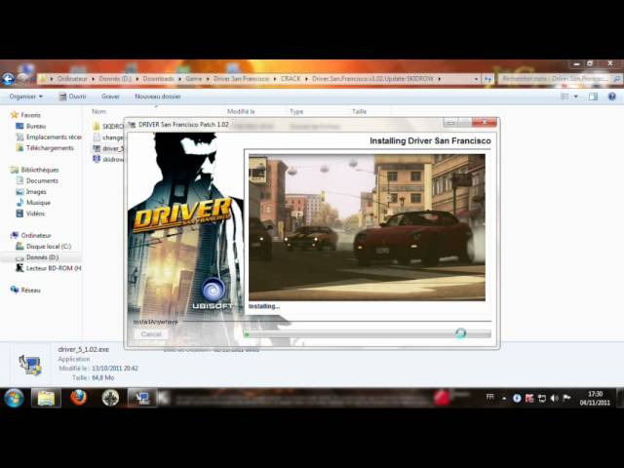
Task: Select Ordinateur in the navigation pane
Action: tap(36, 236)
